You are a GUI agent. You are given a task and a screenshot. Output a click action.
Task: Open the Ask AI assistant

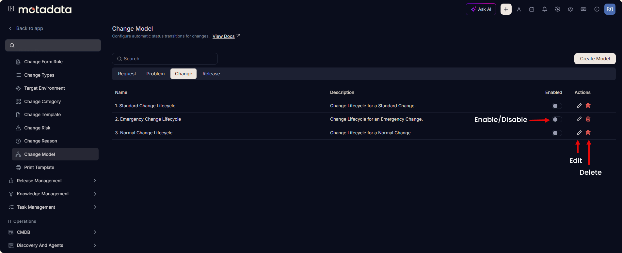point(481,9)
